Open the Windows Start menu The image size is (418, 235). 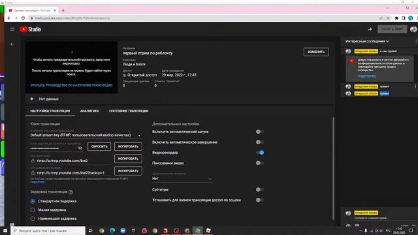coord(5,230)
